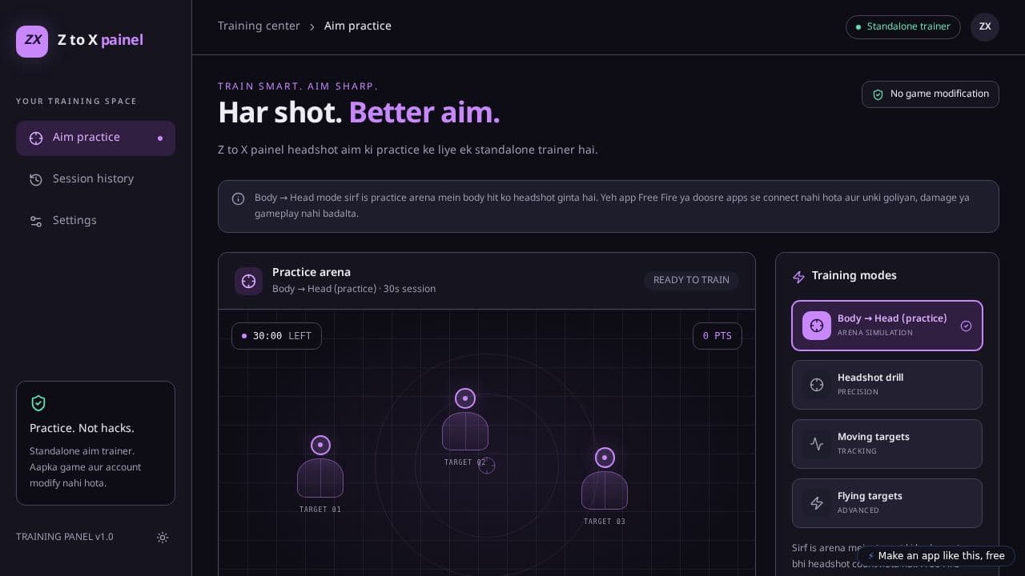Hit the body of TARGET 03
The height and width of the screenshot is (576, 1025).
pyautogui.click(x=605, y=490)
